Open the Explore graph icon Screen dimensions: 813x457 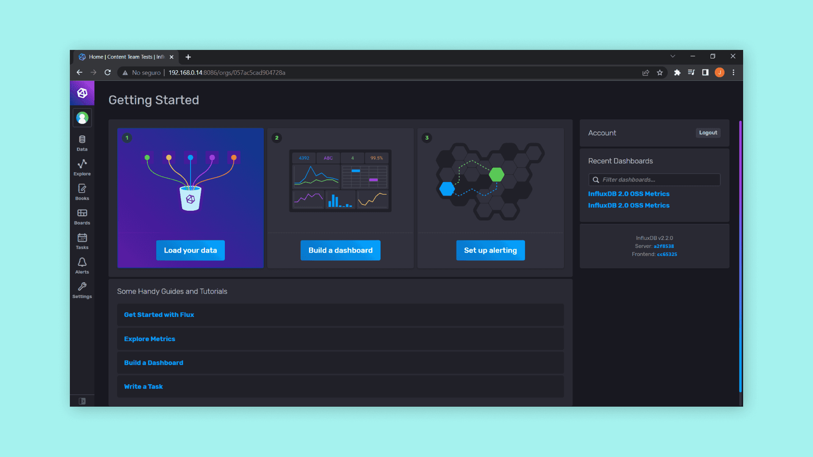coord(82,168)
